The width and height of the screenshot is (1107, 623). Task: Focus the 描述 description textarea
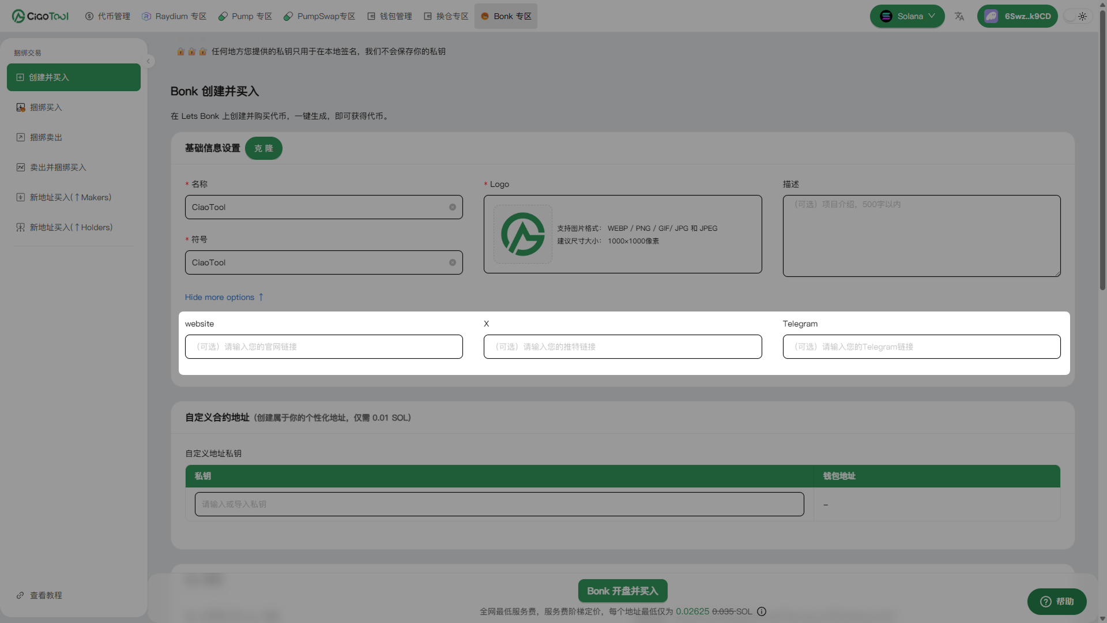click(x=921, y=236)
